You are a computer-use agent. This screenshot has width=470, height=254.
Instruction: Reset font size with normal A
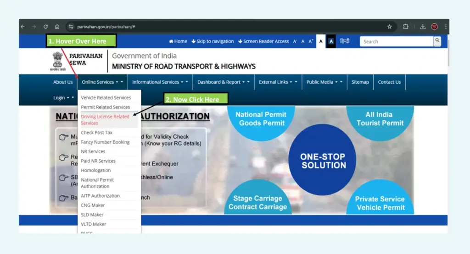303,41
